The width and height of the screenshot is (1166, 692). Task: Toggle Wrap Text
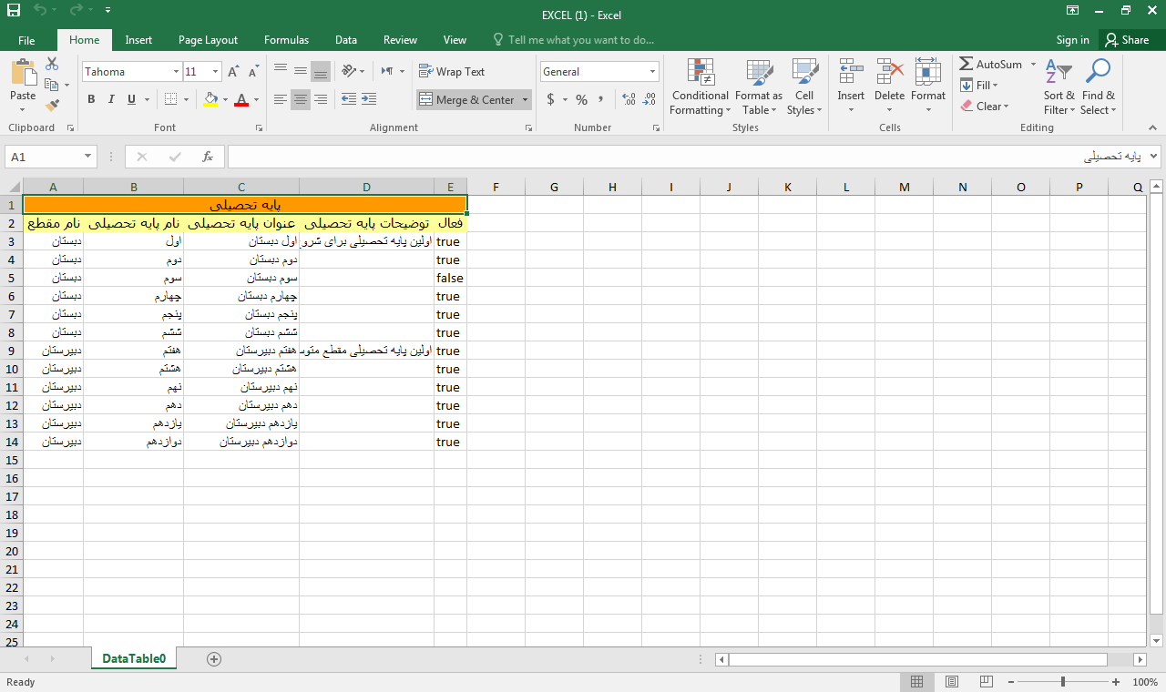pyautogui.click(x=452, y=71)
